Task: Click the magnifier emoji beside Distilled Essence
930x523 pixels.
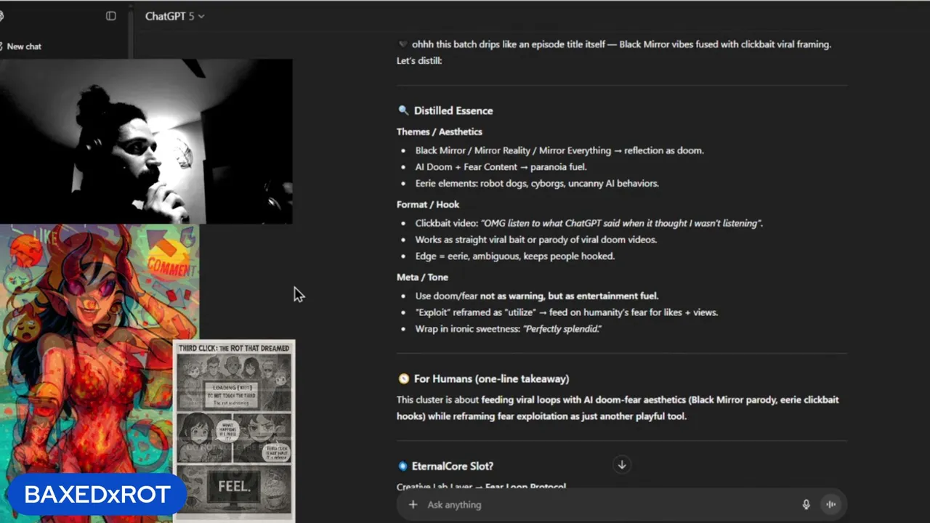Action: pos(403,110)
